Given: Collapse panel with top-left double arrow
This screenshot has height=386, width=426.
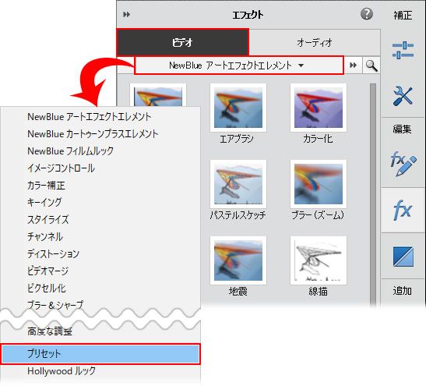Looking at the screenshot, I should [126, 14].
